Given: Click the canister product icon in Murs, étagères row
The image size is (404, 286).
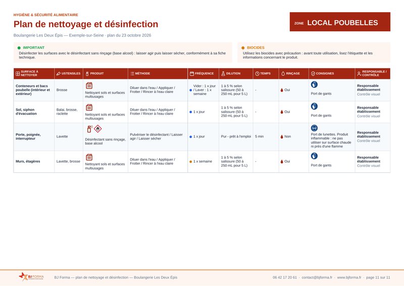Looking at the screenshot, I should point(89,157).
